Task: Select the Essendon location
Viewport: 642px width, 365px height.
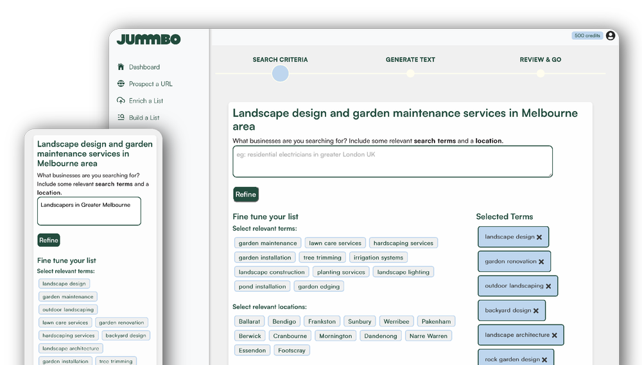Action: [x=252, y=351]
